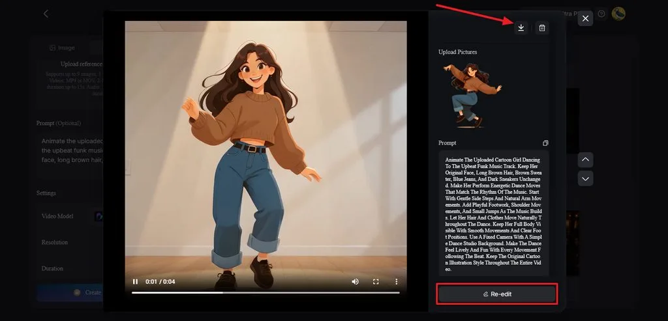Seek on the video progress bar
The image size is (668, 321).
pos(266,292)
